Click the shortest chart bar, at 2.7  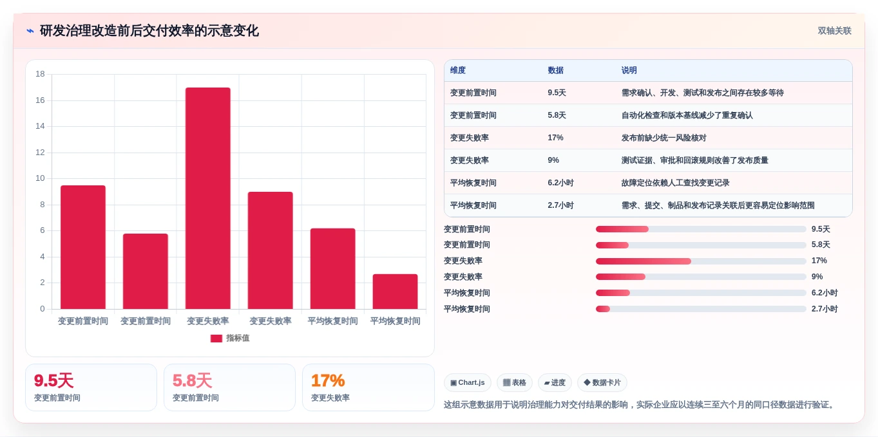[x=395, y=292]
